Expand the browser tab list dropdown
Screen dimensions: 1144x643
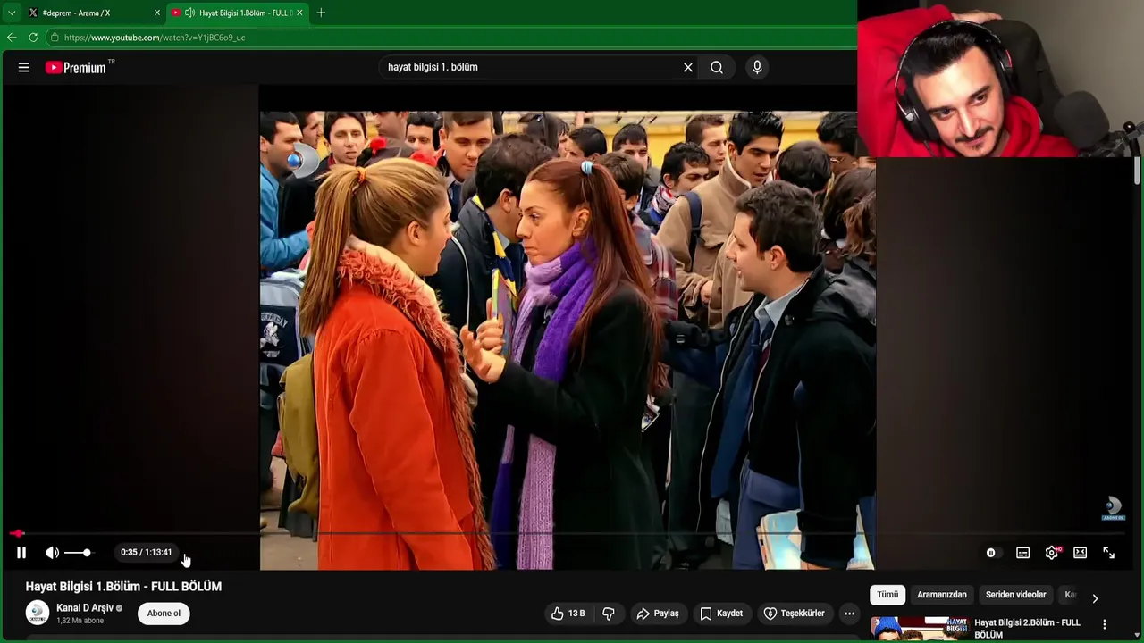click(x=12, y=13)
